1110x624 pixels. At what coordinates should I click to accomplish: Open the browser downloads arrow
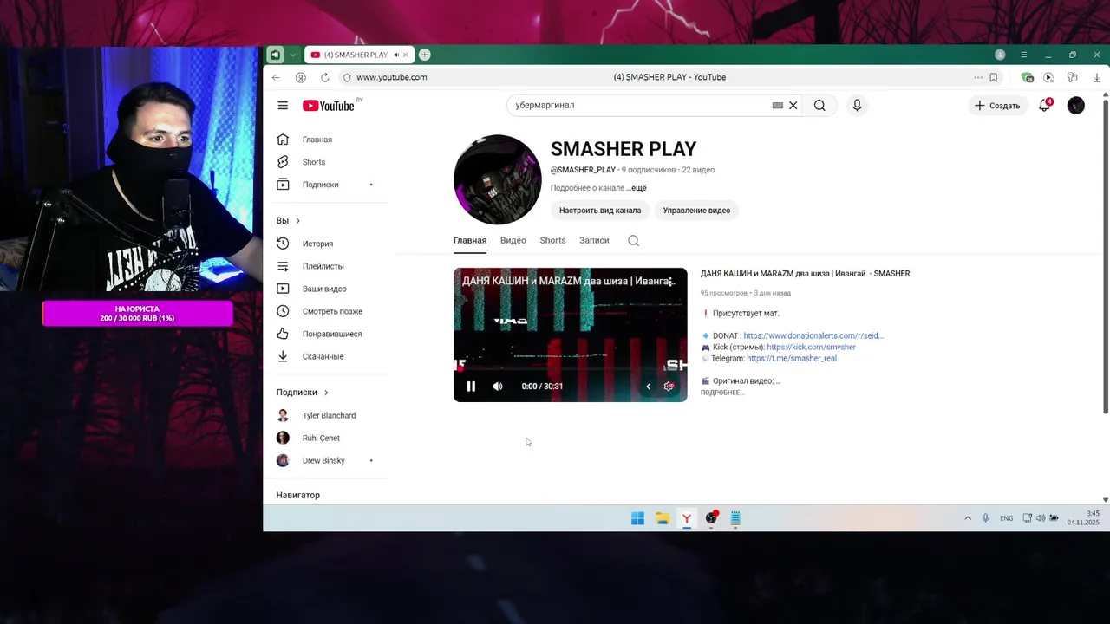[1097, 77]
